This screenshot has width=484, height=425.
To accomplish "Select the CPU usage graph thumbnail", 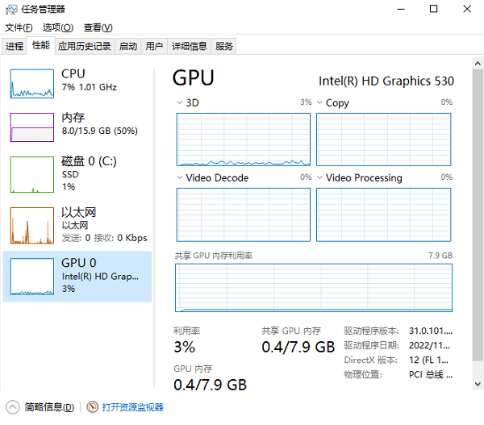I will (x=32, y=84).
